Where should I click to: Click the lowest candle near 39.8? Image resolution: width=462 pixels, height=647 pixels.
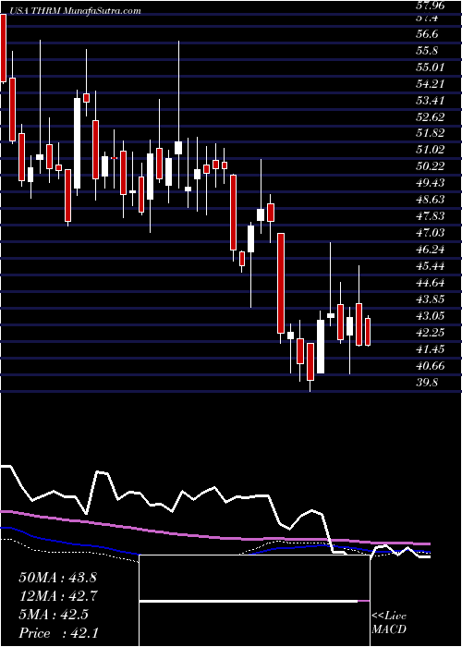point(310,361)
